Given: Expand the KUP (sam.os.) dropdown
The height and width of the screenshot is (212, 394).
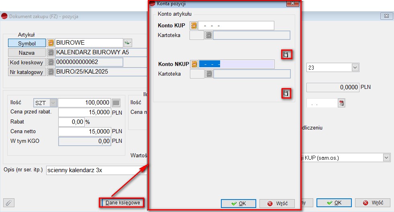Looking at the screenshot, I should (x=386, y=158).
